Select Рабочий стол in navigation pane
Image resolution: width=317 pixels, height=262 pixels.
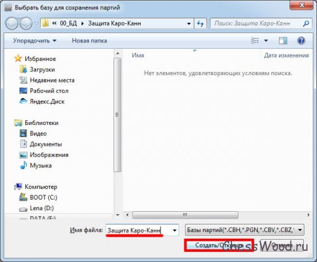click(x=49, y=91)
